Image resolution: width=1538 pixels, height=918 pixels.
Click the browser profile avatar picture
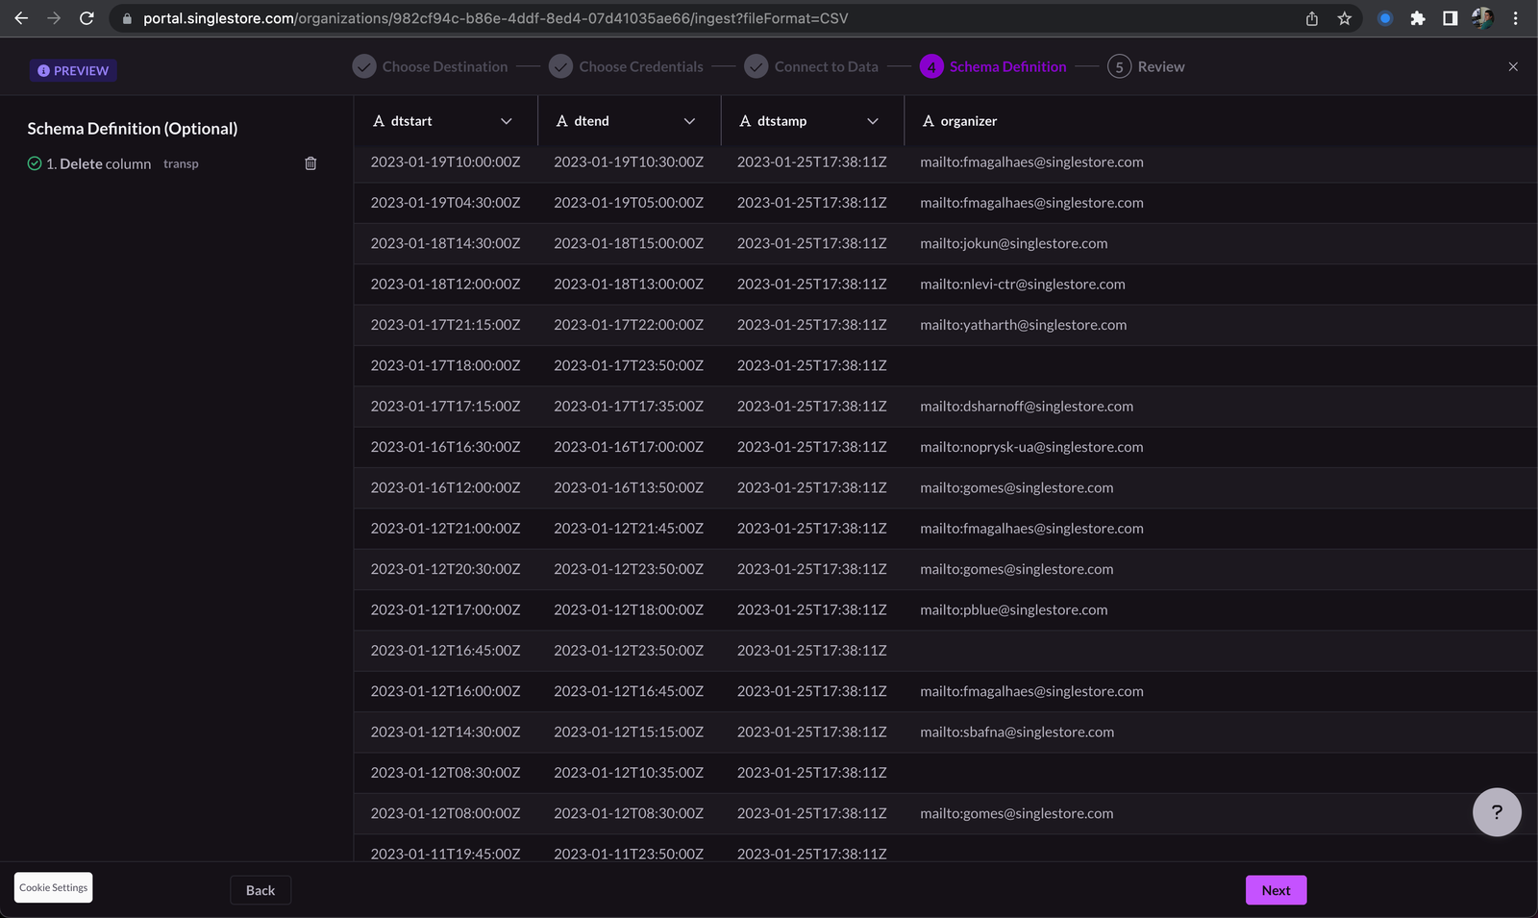coord(1481,17)
